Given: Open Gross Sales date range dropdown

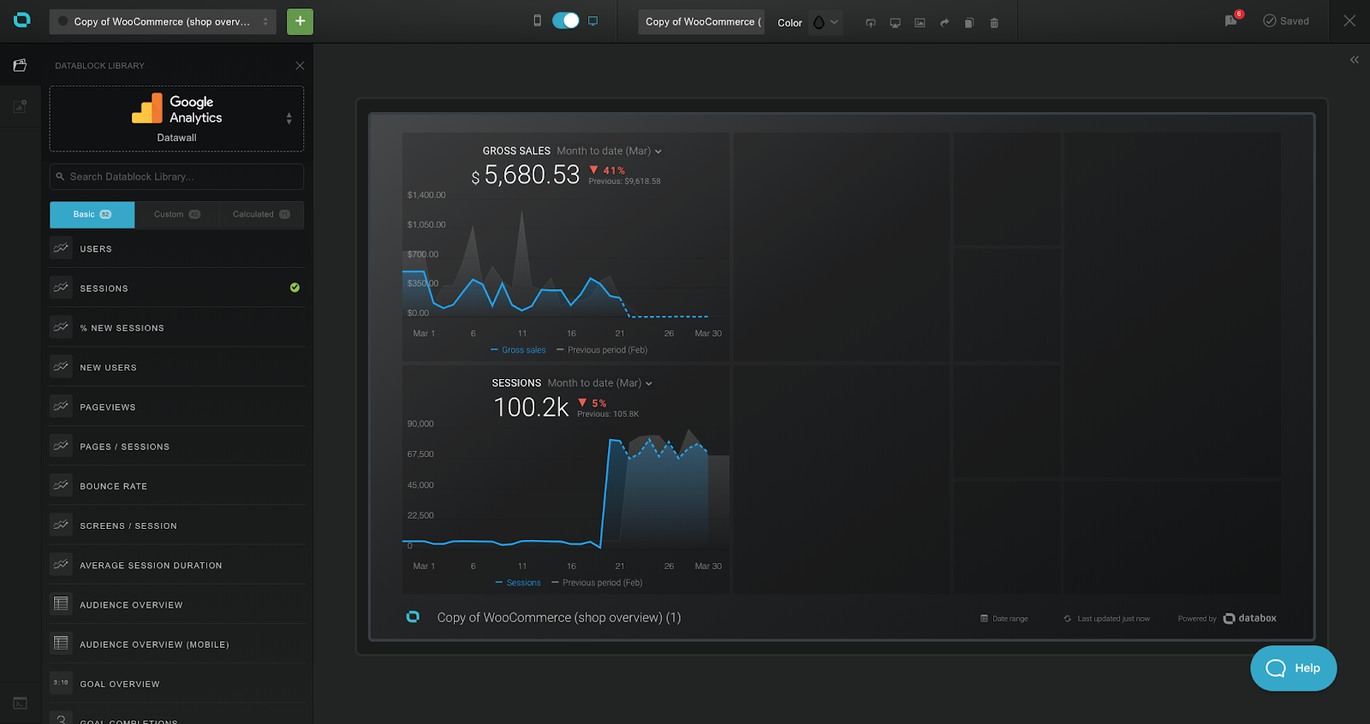Looking at the screenshot, I should click(610, 151).
